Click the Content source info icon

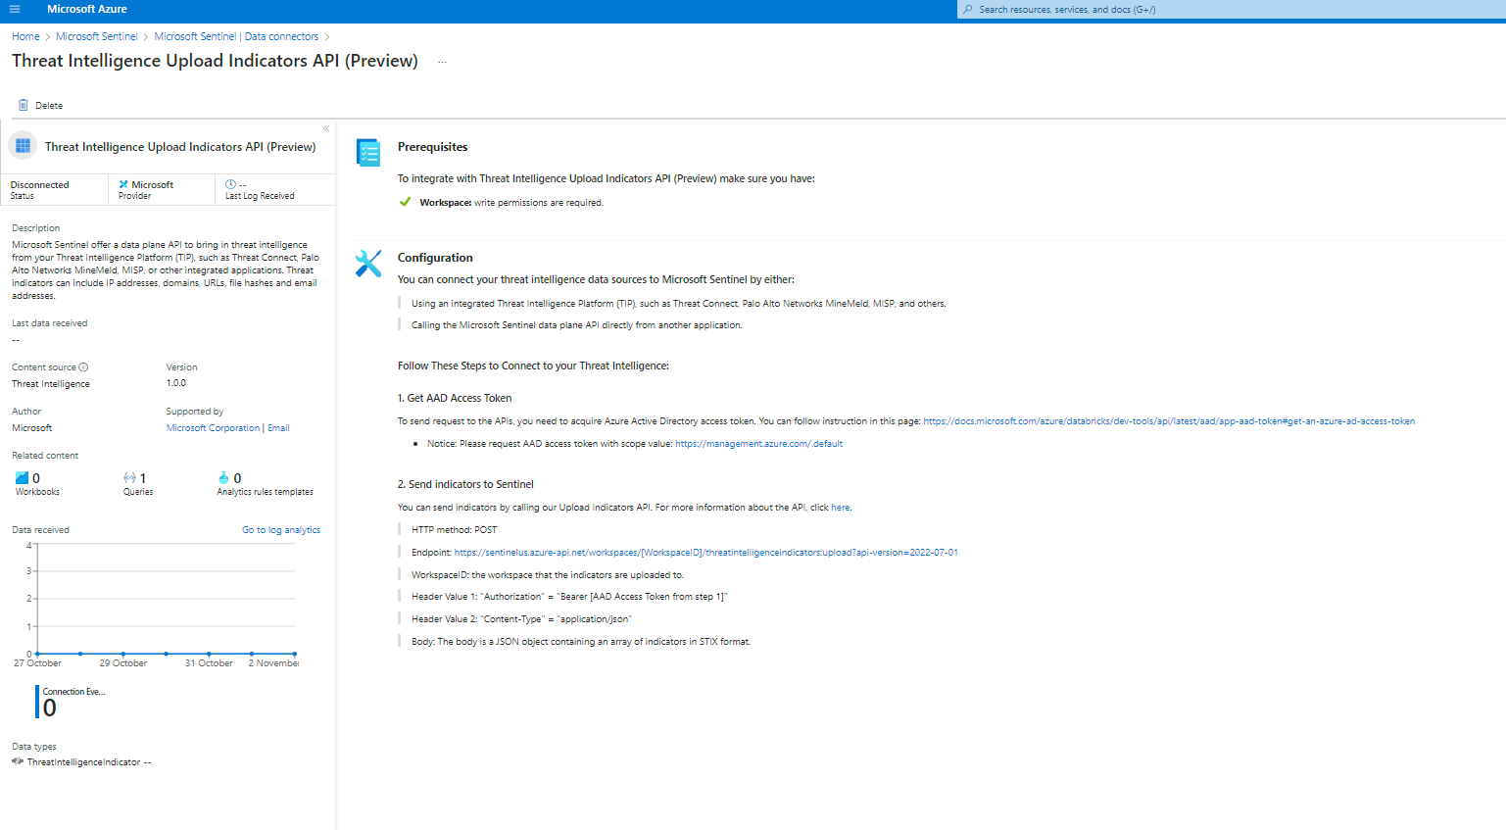[x=83, y=367]
